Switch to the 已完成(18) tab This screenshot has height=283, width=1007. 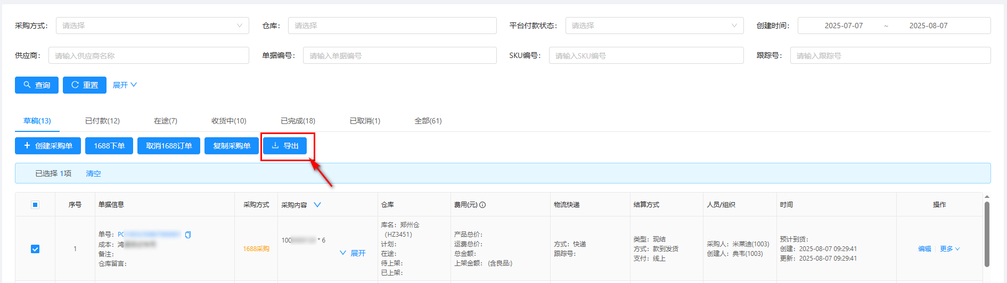298,121
